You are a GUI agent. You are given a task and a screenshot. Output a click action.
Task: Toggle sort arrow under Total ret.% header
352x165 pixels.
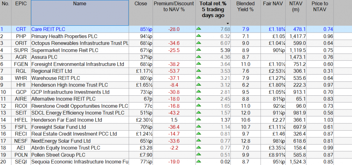(228, 24)
